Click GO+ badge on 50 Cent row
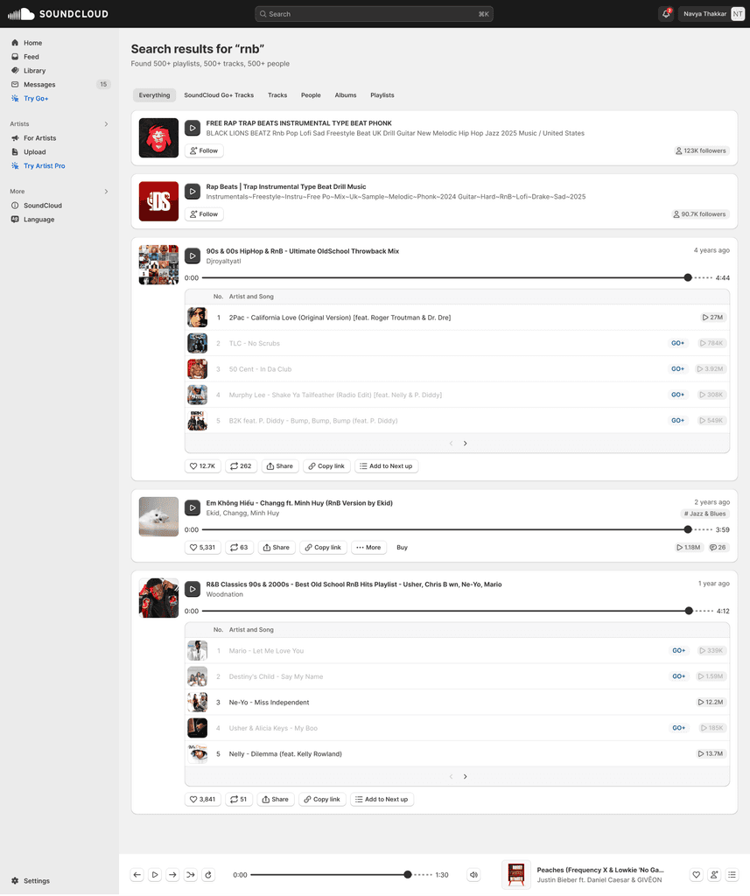This screenshot has height=896, width=750. 677,369
